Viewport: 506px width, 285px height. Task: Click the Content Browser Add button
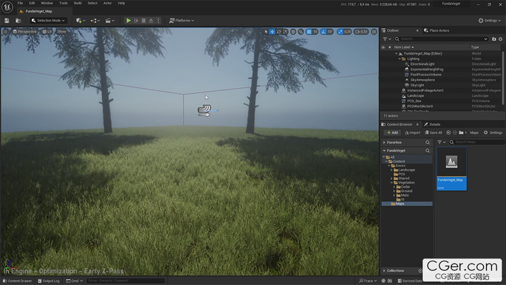392,132
